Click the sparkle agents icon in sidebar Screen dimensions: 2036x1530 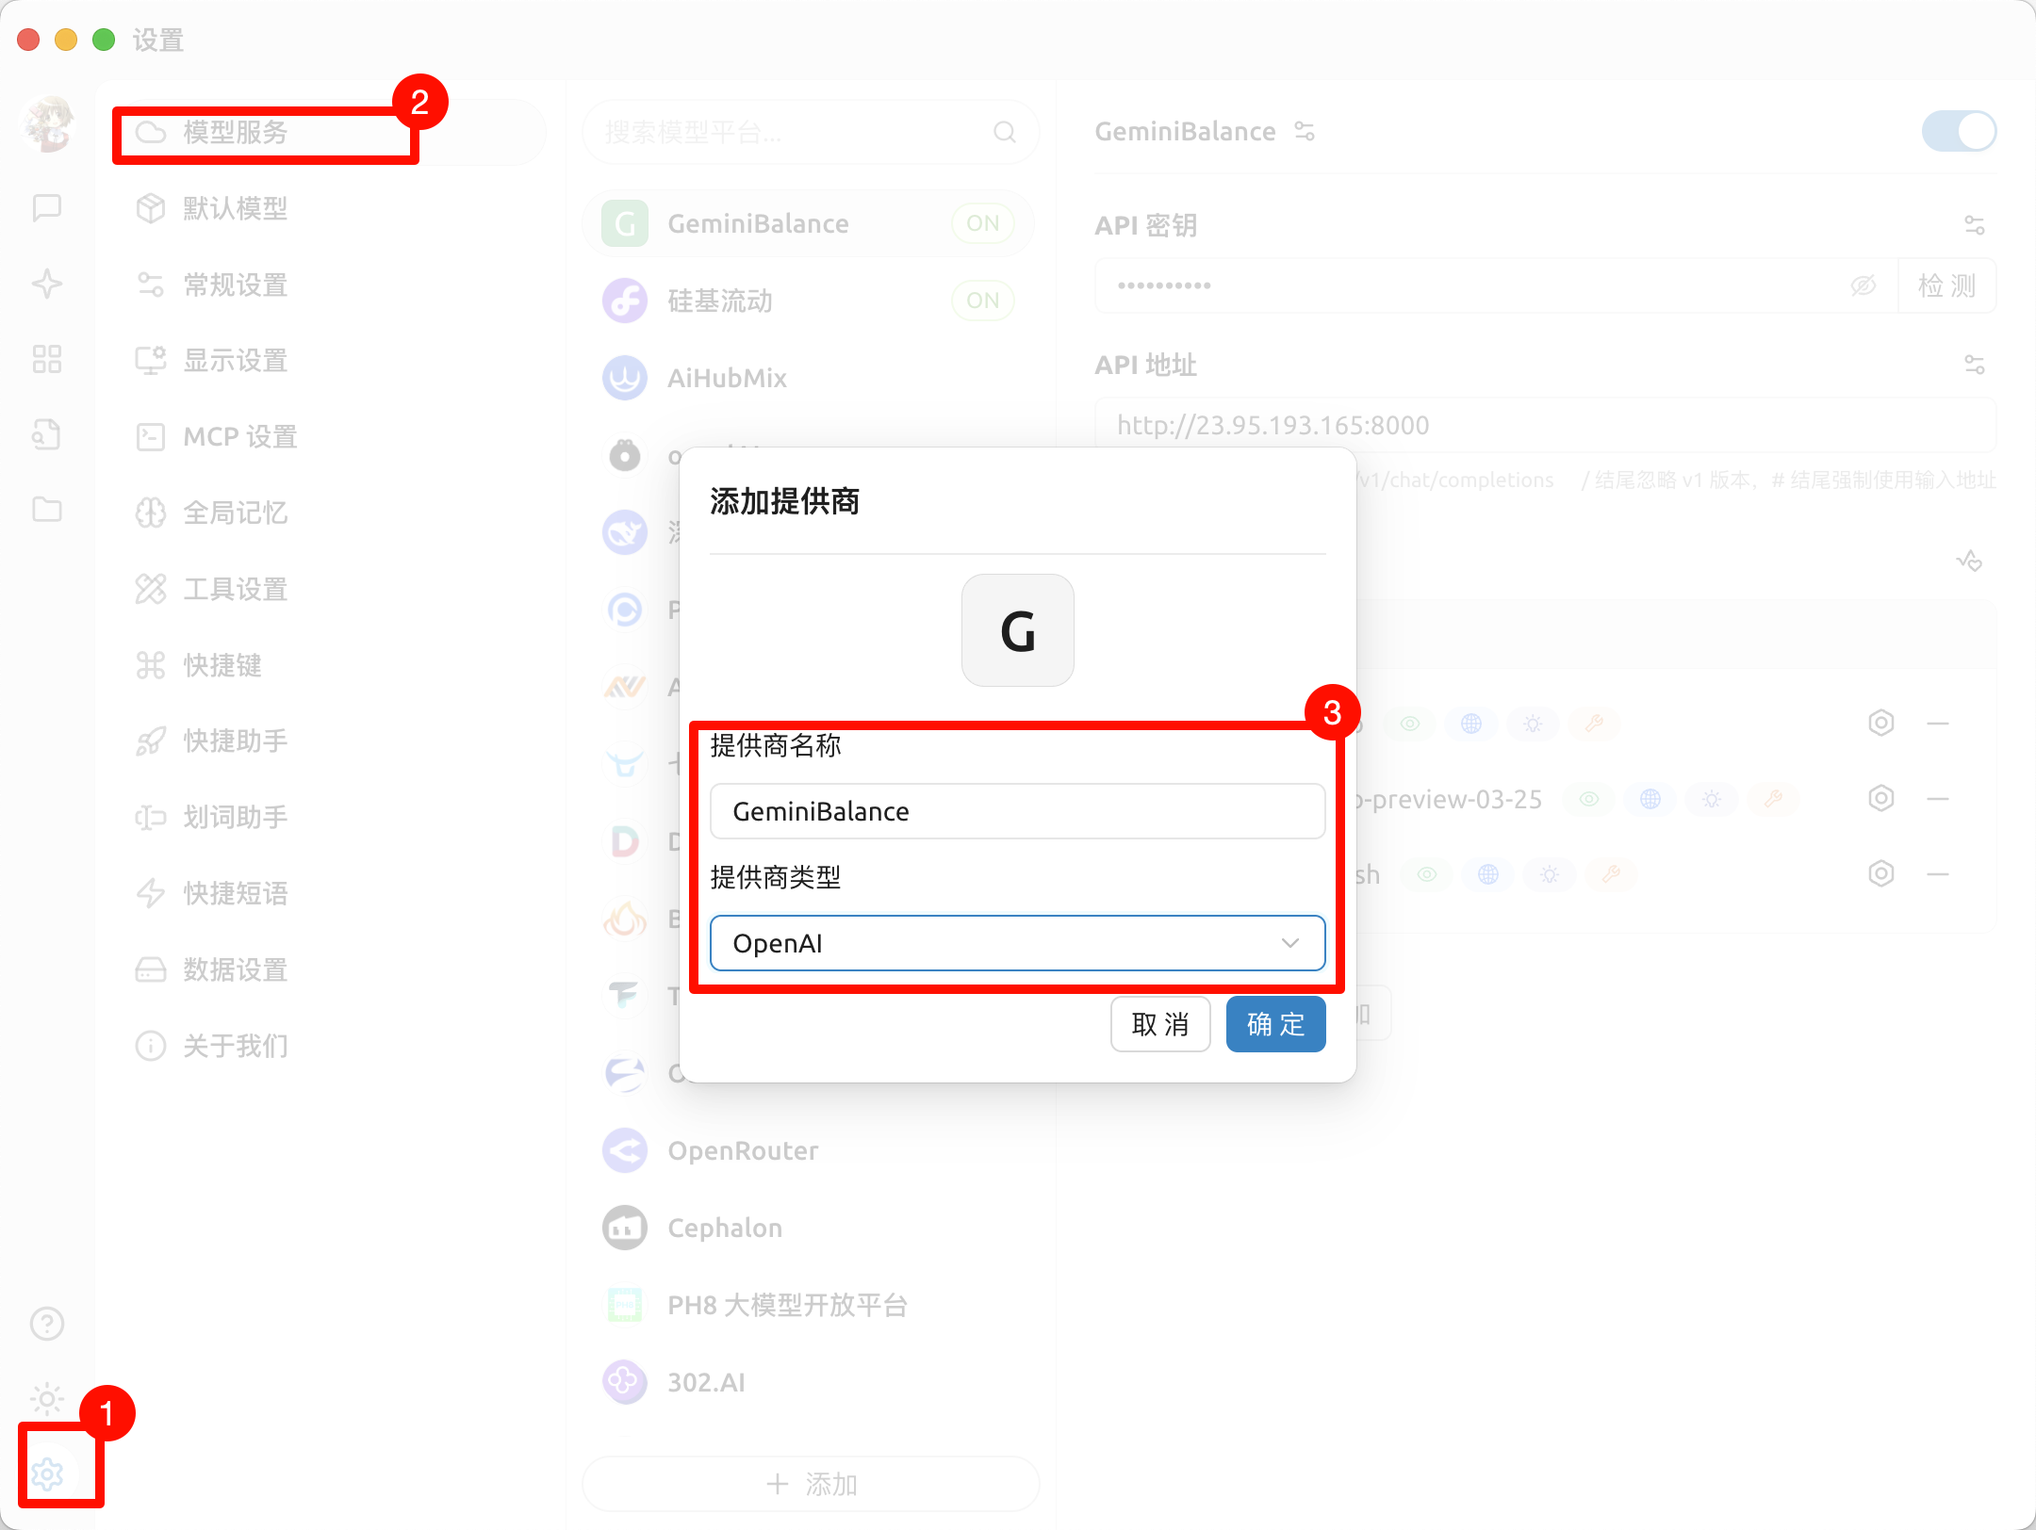(x=47, y=284)
